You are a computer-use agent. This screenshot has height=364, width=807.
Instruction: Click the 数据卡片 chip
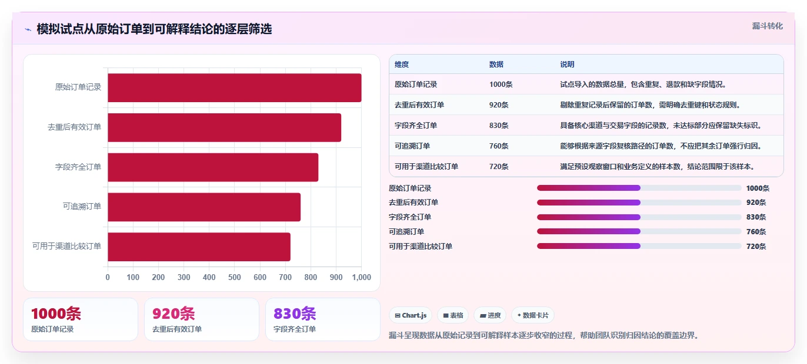click(x=532, y=315)
